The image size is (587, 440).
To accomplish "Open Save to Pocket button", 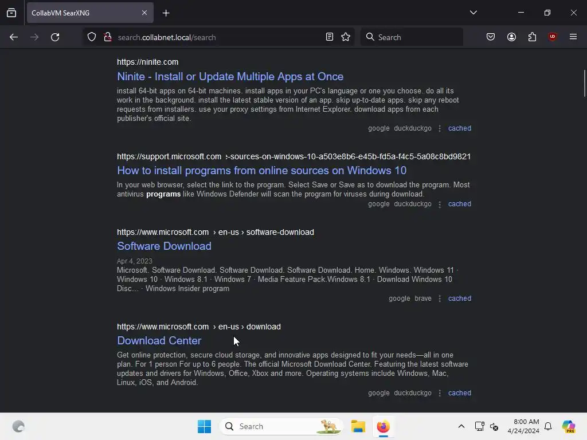I will [491, 37].
